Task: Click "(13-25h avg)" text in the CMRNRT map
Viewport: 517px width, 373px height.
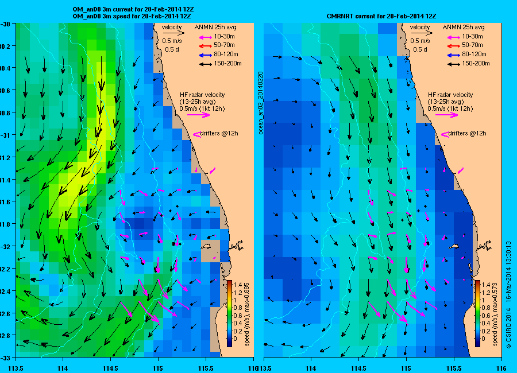Action: click(445, 102)
